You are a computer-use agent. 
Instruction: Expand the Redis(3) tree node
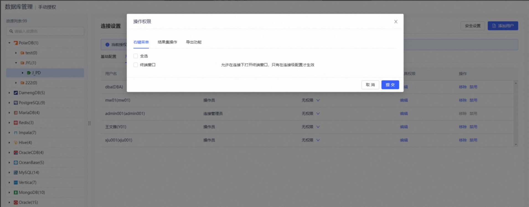point(9,123)
